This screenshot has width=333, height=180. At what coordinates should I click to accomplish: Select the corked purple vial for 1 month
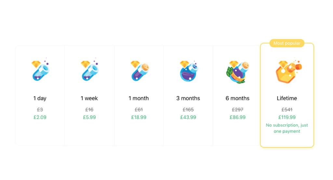[x=139, y=71]
